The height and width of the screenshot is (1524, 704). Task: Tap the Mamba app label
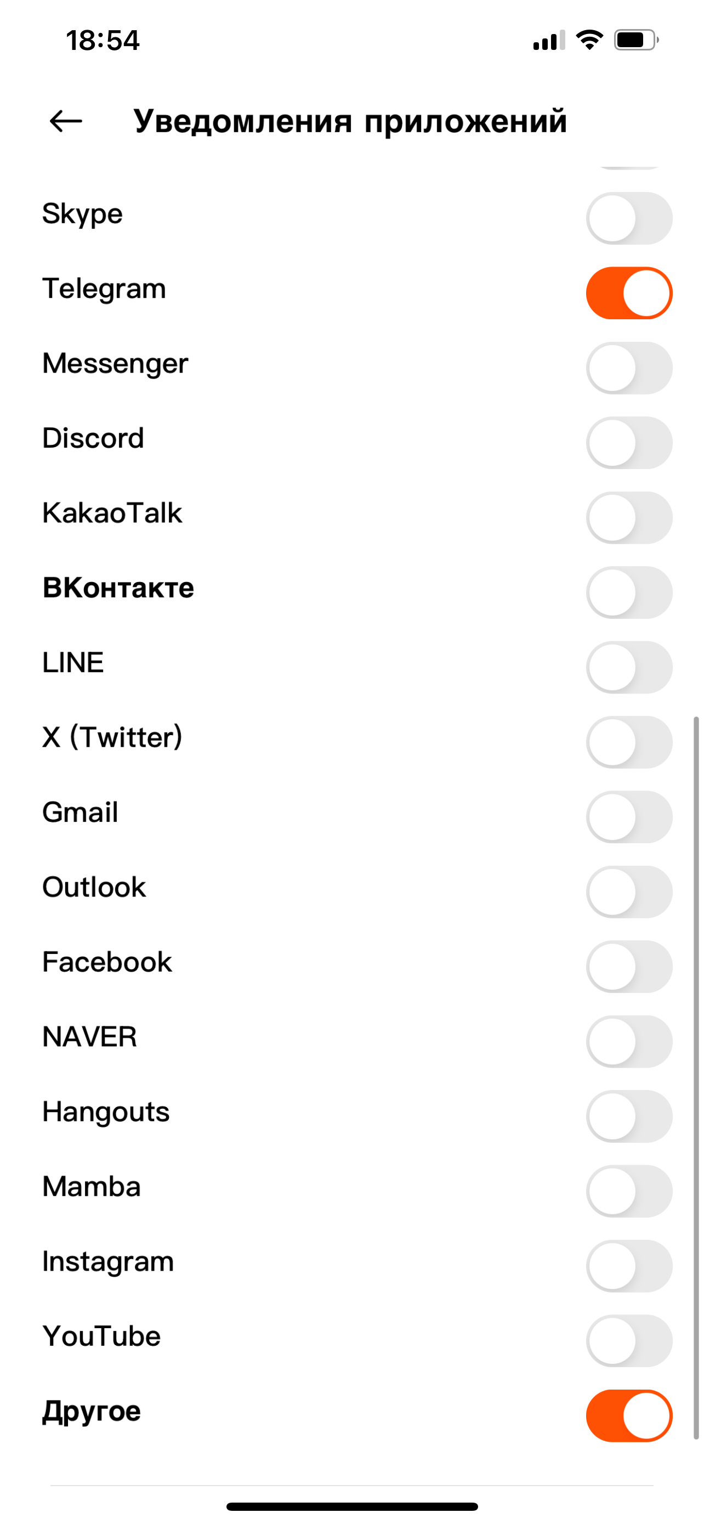92,1187
